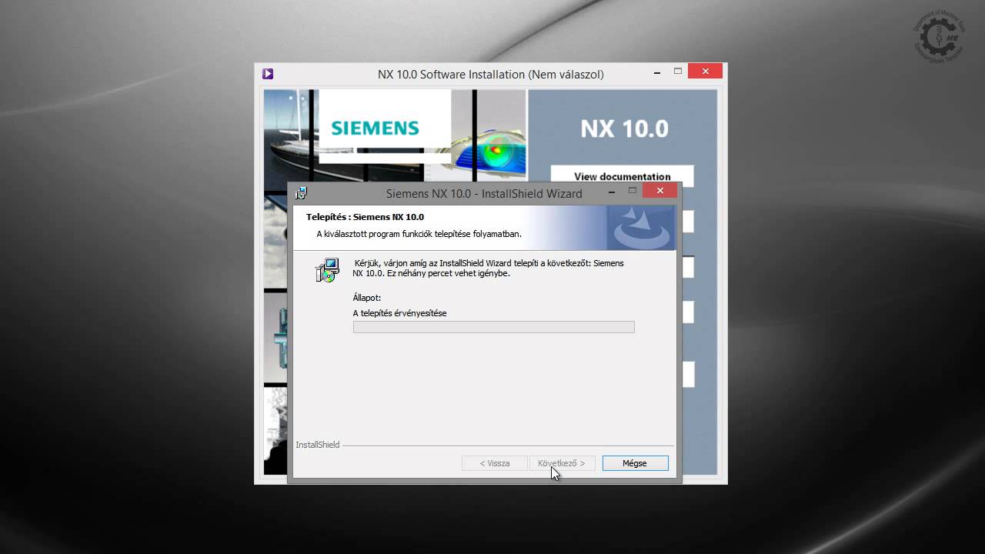
Task: Close the NX 10.0 Software Installation window
Action: click(705, 72)
